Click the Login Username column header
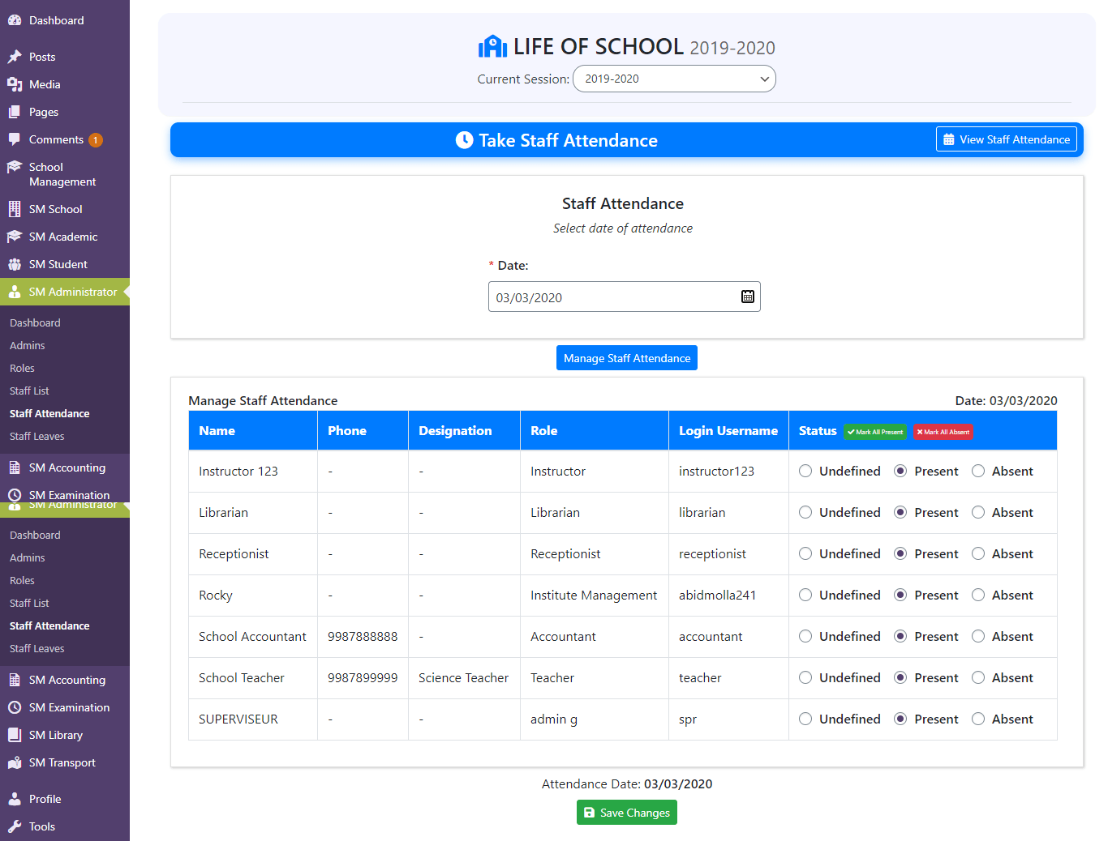This screenshot has width=1108, height=841. coord(729,430)
